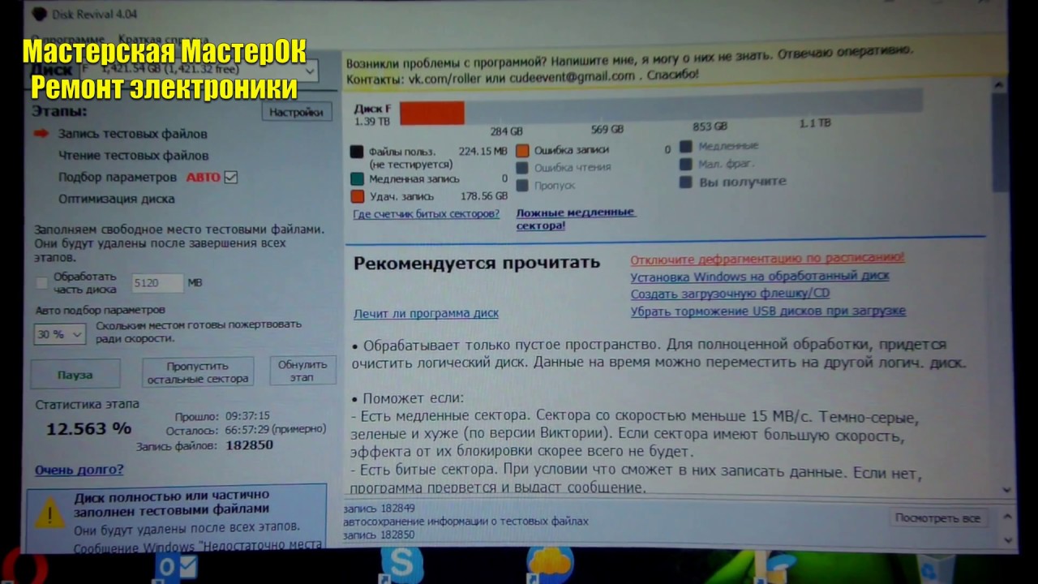
Task: Click the main window vertical scrollbar thumb
Action: (1000, 142)
